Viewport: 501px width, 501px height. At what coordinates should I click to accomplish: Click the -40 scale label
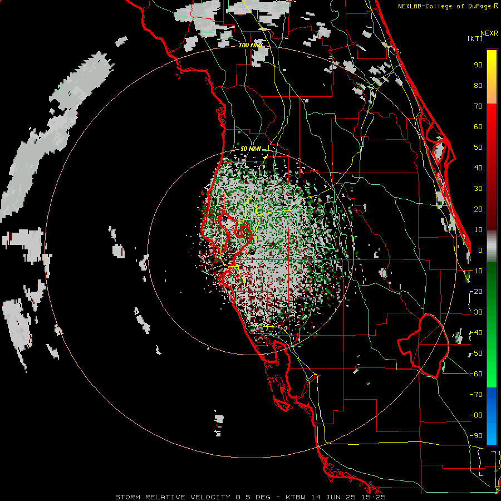(476, 333)
